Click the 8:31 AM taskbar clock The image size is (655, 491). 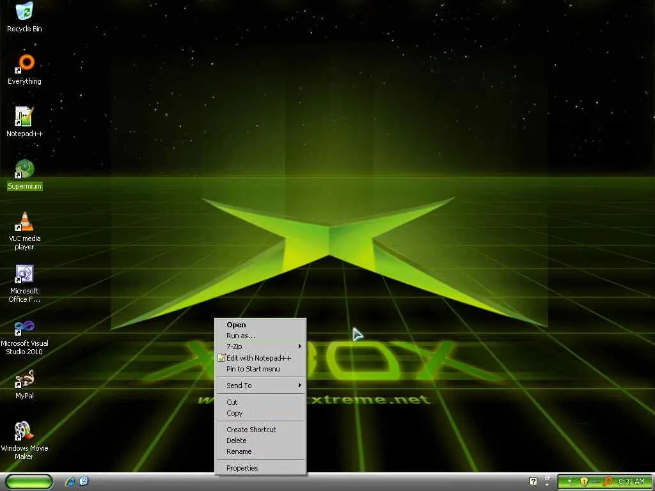pyautogui.click(x=631, y=481)
